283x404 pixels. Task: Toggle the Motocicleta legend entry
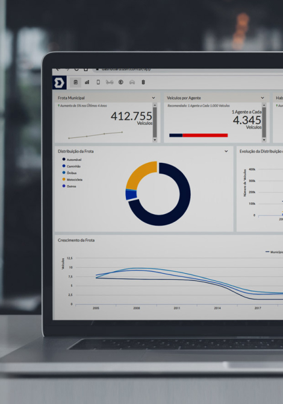(72, 180)
